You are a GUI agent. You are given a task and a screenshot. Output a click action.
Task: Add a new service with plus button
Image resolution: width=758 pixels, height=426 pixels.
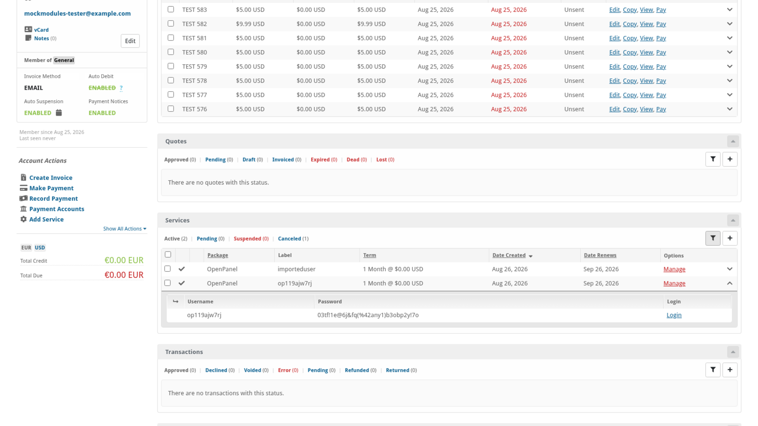coord(730,238)
